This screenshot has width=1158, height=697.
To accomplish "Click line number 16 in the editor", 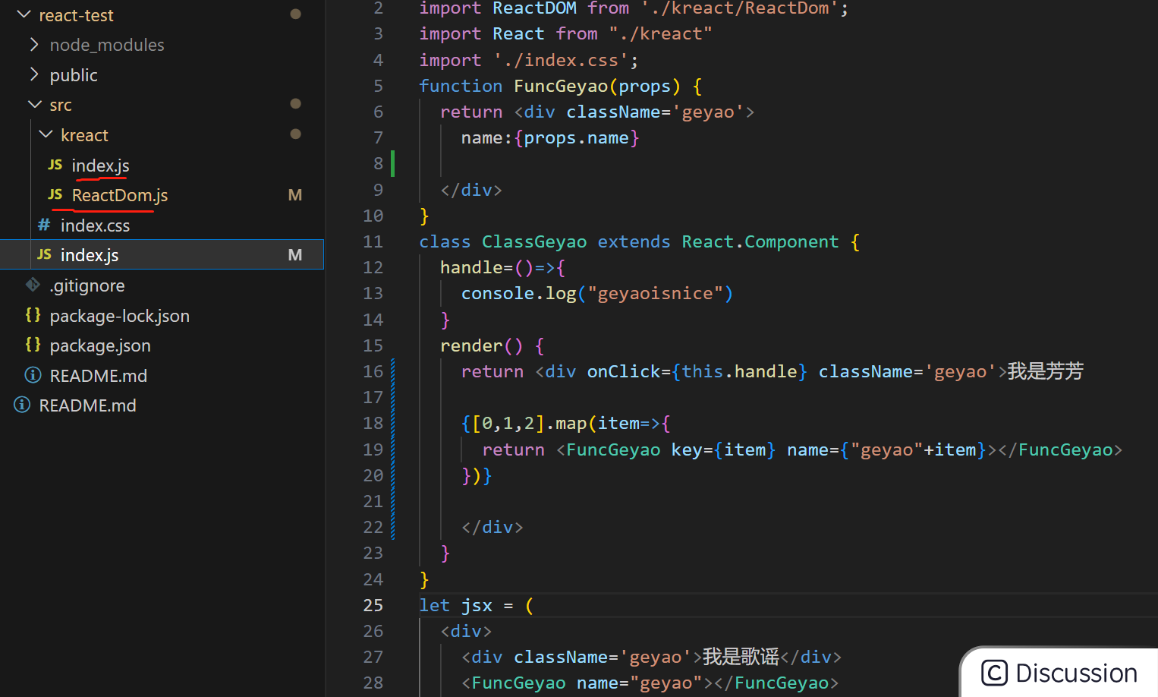I will pos(373,371).
